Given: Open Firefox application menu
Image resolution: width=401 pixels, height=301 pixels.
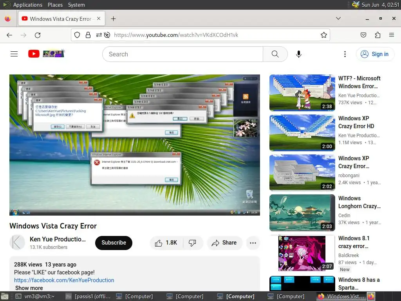Looking at the screenshot, I should (392, 35).
